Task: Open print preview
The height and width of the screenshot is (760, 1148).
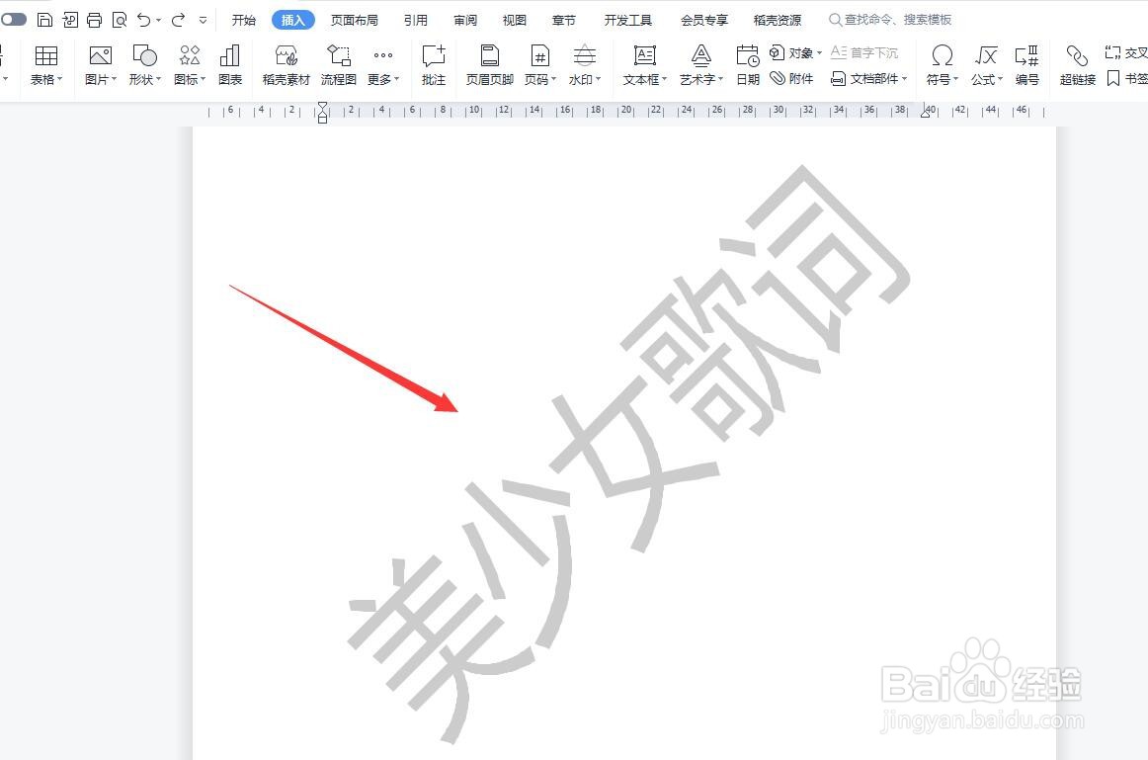Action: click(x=120, y=19)
